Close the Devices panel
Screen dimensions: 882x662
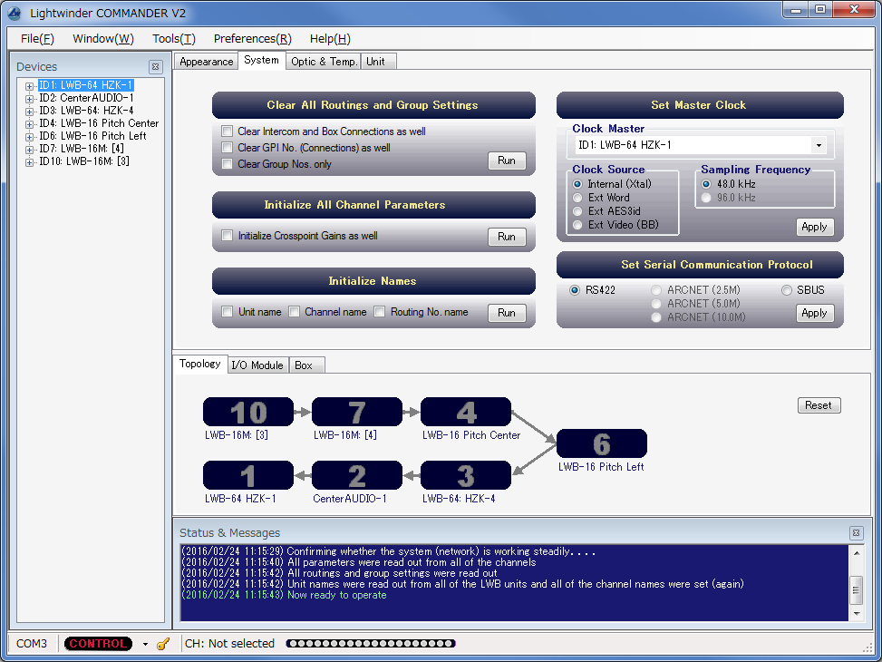coord(155,66)
